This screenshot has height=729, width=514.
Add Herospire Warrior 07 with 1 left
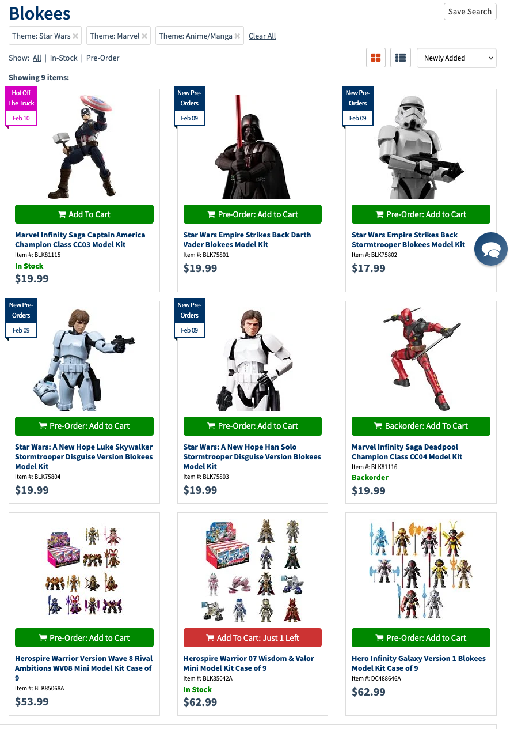[253, 638]
